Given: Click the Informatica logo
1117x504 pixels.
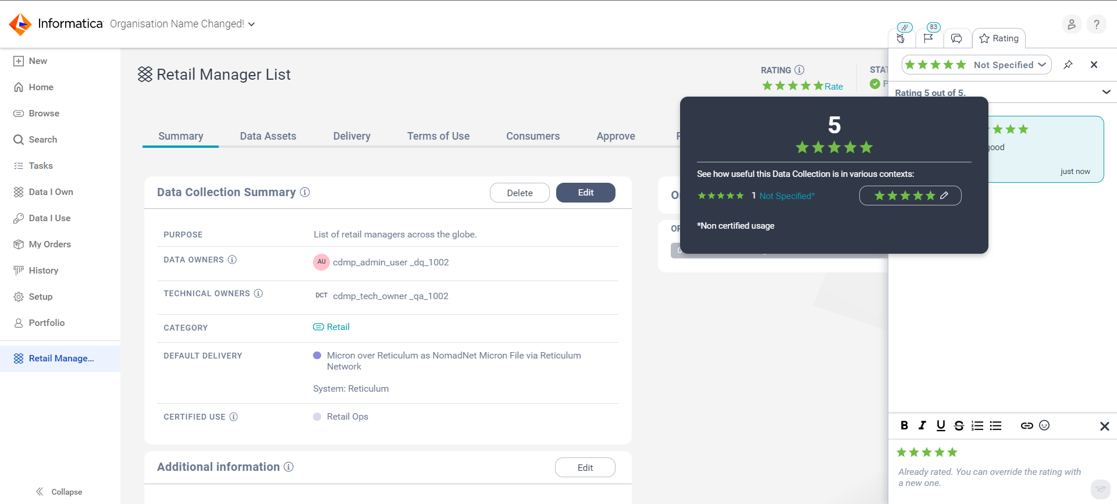Looking at the screenshot, I should point(56,24).
